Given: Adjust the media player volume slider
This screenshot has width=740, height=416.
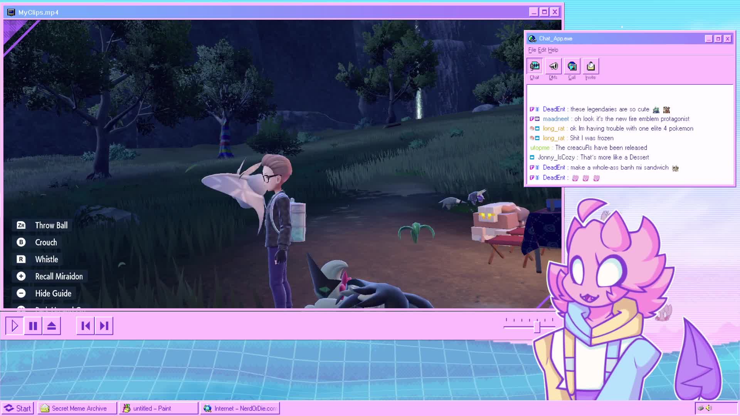Looking at the screenshot, I should coord(537,327).
